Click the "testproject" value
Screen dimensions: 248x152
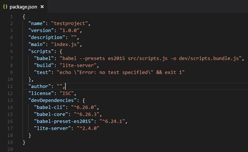[69, 23]
